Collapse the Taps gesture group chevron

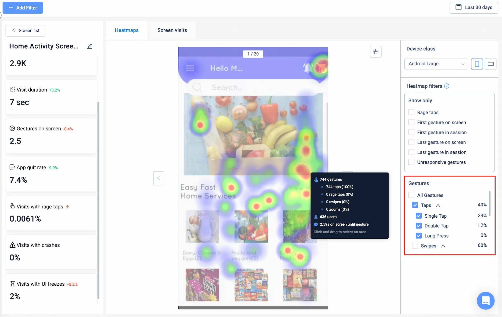click(438, 205)
